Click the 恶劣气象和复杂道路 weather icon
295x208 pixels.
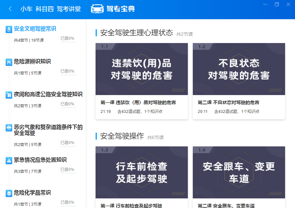click(x=9, y=128)
